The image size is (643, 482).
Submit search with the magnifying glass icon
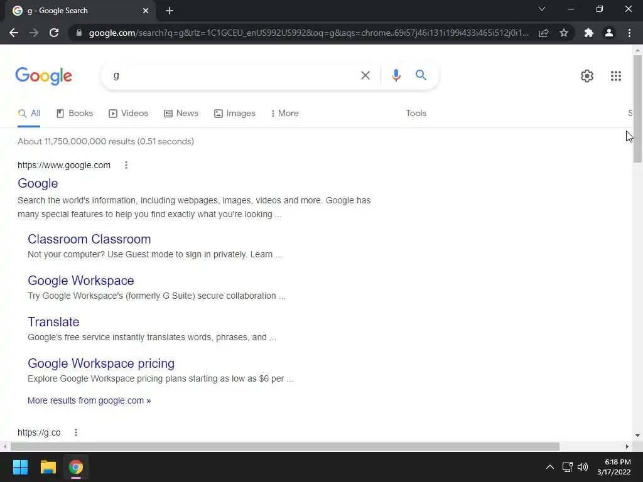[x=421, y=75]
